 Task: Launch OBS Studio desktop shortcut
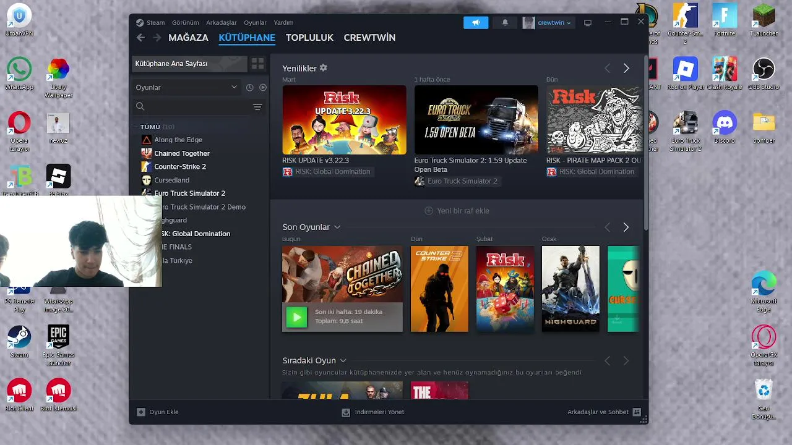[764, 74]
